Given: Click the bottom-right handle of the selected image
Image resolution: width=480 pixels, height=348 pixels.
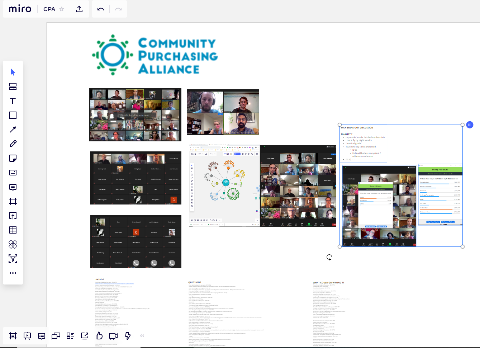Looking at the screenshot, I should (x=463, y=246).
